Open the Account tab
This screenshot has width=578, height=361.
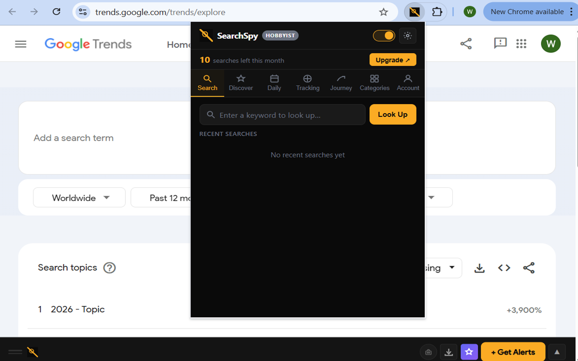408,83
